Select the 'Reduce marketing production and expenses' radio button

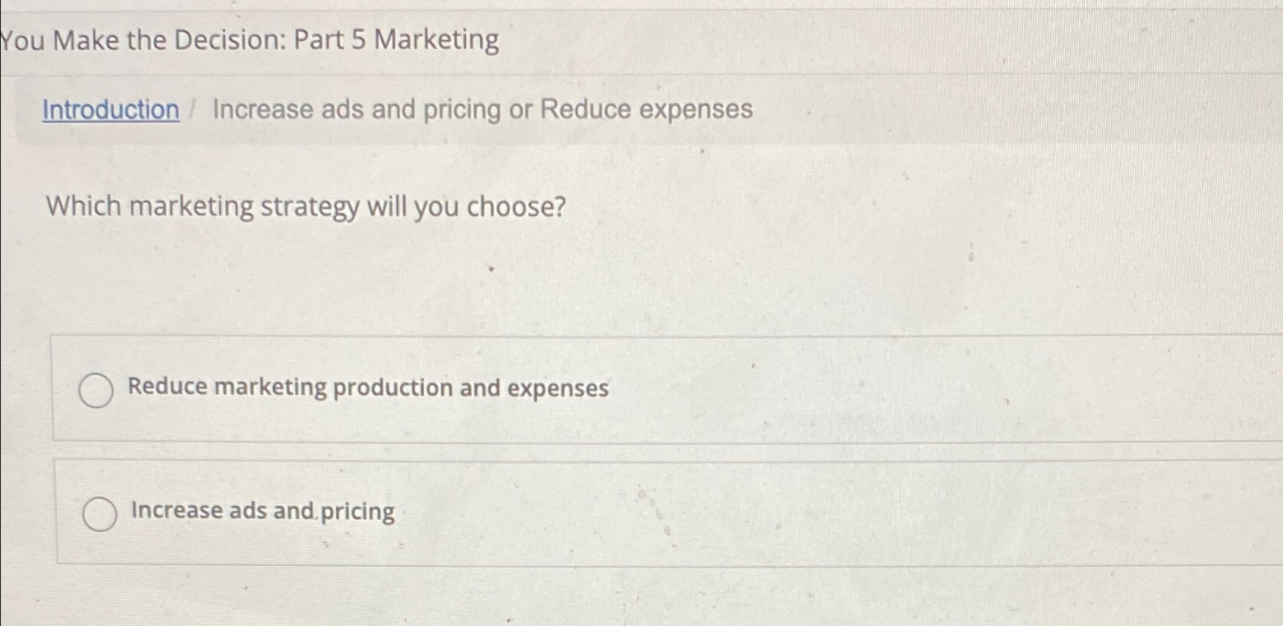point(96,390)
